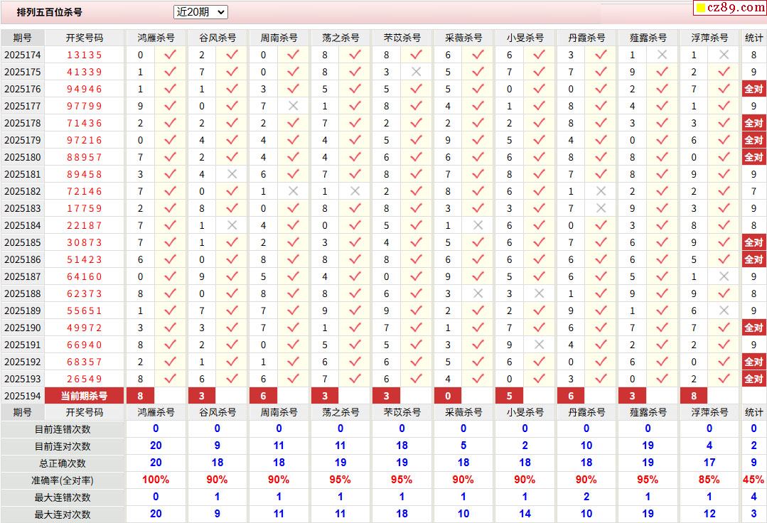Click the grey X in 丹霞 column, row 2025183

(601, 208)
